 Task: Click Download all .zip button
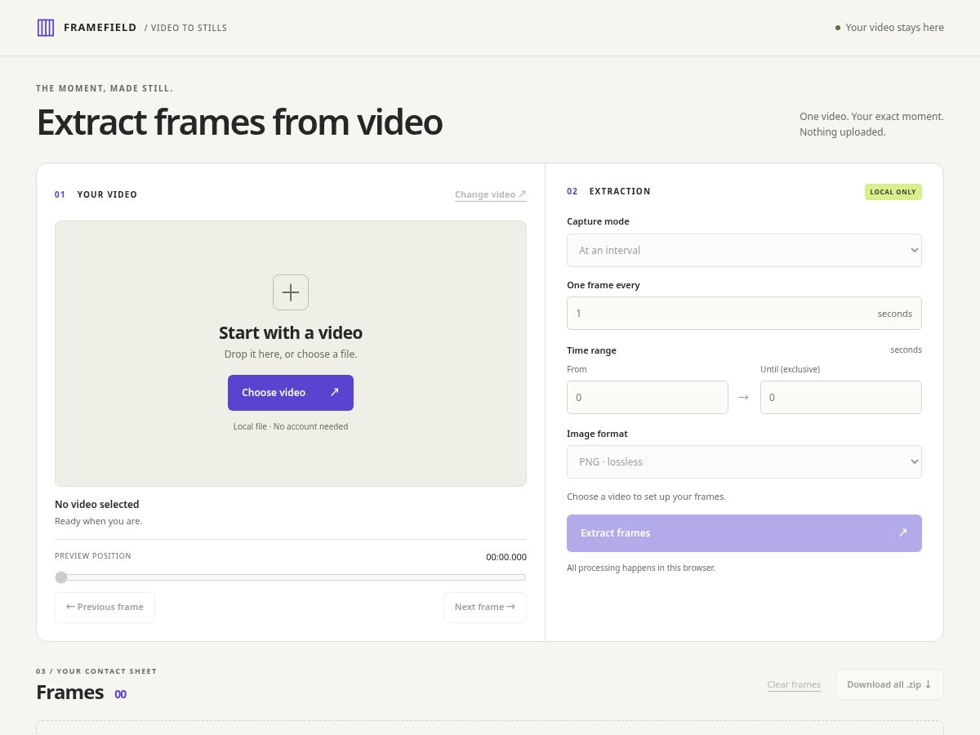(889, 684)
